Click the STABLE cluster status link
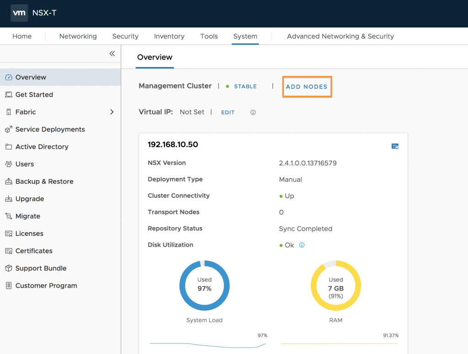This screenshot has width=468, height=354. (245, 86)
